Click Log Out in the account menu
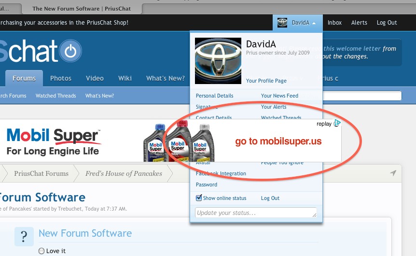This screenshot has width=416, height=256. tap(270, 198)
